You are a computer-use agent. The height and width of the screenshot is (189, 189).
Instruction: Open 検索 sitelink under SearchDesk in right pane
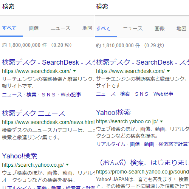[125, 94]
